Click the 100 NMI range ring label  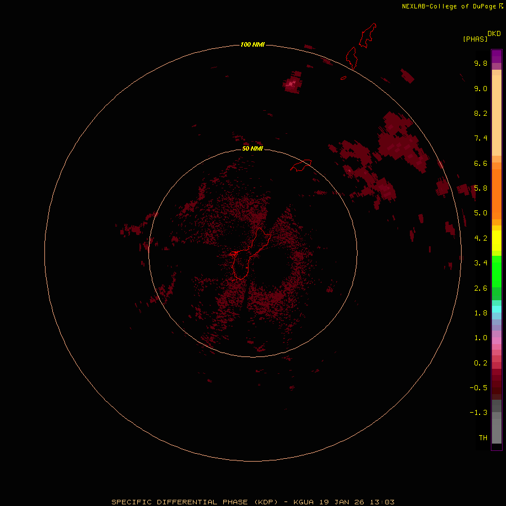click(252, 44)
